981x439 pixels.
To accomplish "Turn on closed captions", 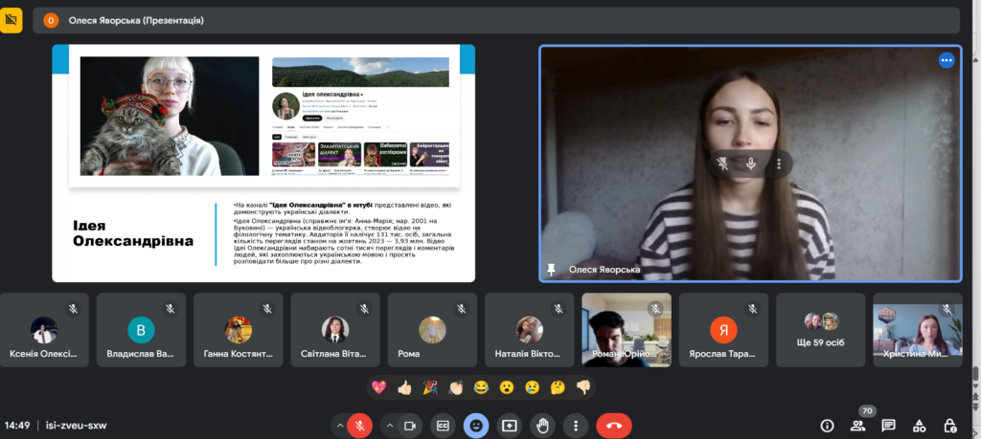I will pyautogui.click(x=443, y=426).
